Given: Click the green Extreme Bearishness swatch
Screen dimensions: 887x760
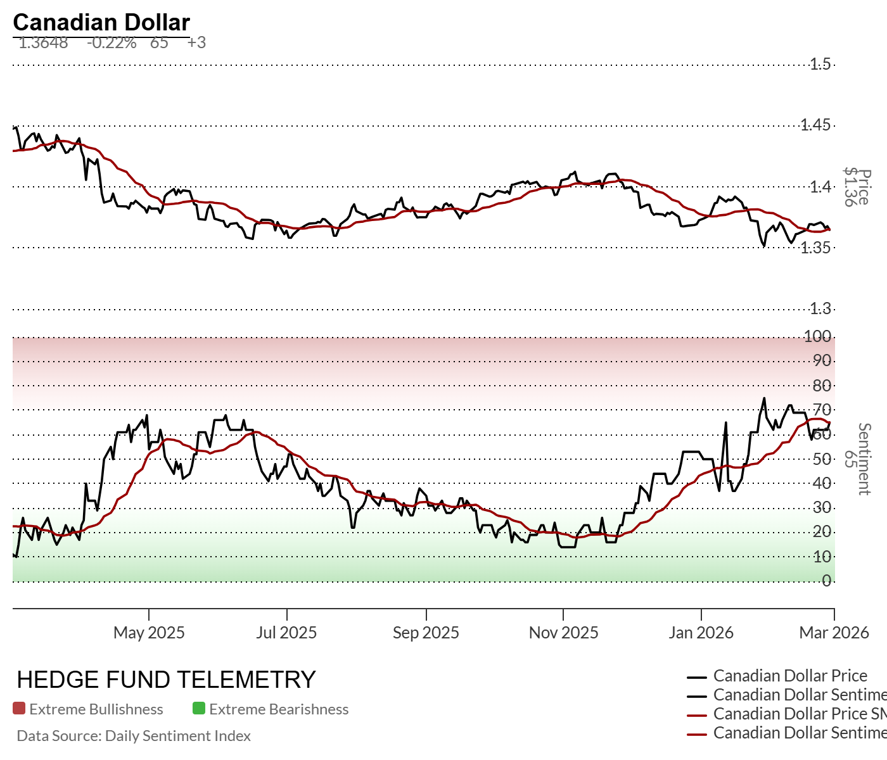Looking at the screenshot, I should [199, 709].
